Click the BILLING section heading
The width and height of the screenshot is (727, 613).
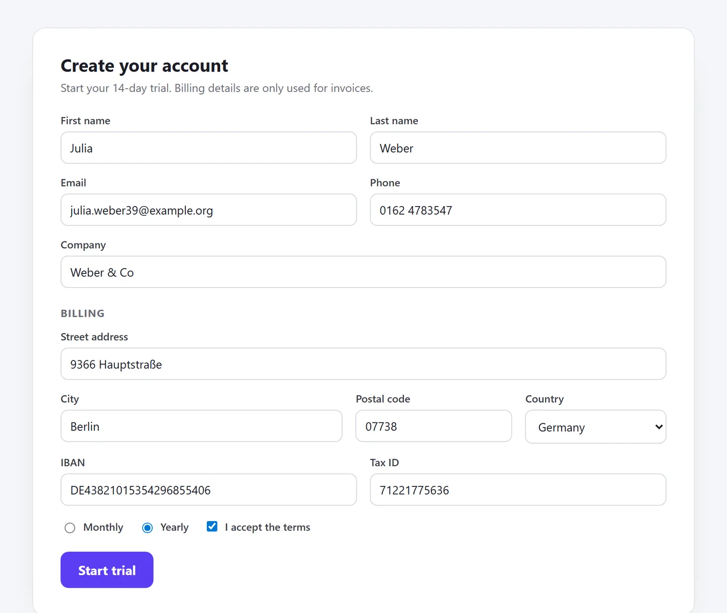click(83, 313)
